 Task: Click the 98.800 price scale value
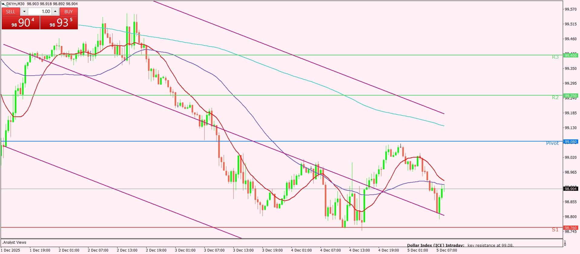(571, 217)
